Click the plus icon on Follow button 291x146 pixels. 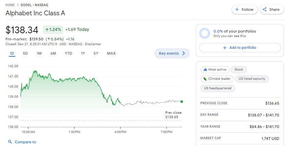tap(237, 10)
